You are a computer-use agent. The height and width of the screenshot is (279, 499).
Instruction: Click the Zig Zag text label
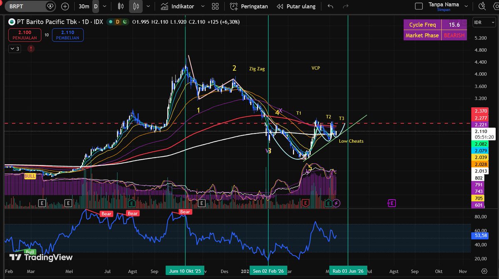point(257,69)
